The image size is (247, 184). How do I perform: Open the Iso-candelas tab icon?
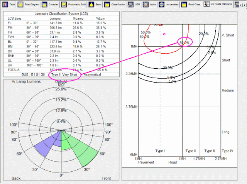coord(161,4)
